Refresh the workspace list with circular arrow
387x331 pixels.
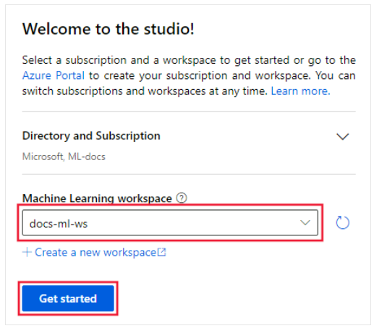pos(343,222)
